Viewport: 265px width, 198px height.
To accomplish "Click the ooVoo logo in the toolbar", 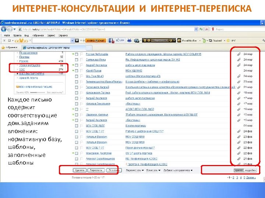I will coord(21,41).
